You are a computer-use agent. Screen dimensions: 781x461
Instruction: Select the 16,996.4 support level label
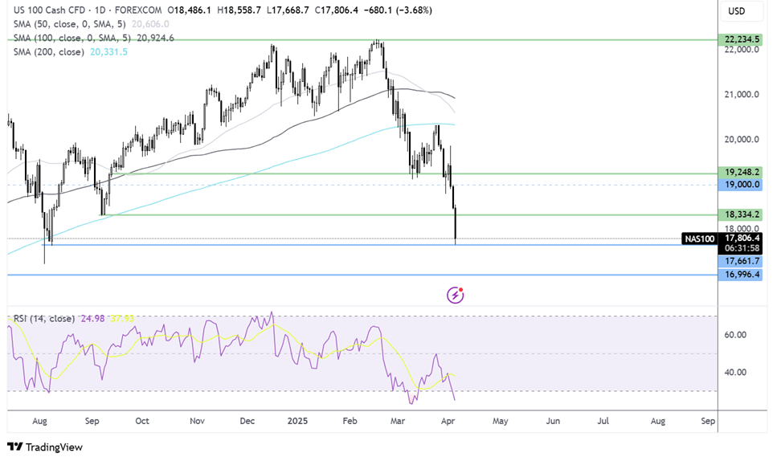pyautogui.click(x=741, y=275)
